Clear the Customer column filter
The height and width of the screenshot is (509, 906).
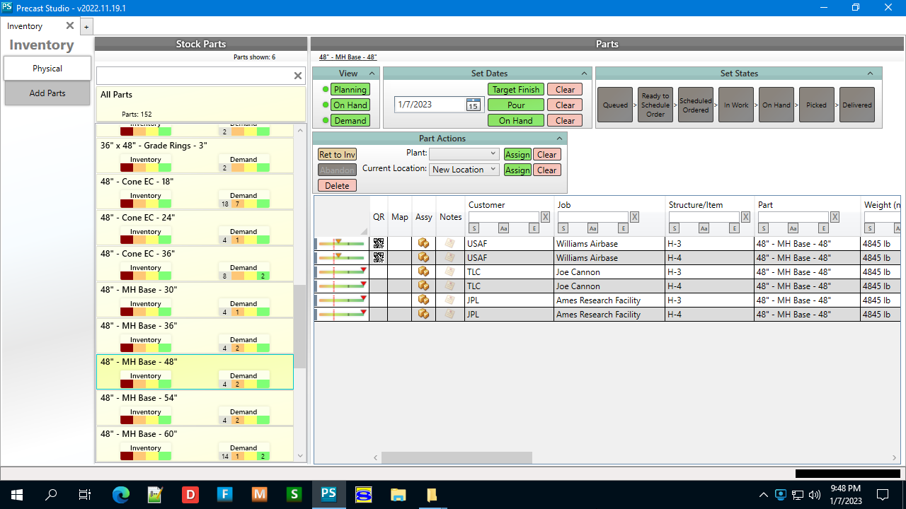pyautogui.click(x=545, y=217)
